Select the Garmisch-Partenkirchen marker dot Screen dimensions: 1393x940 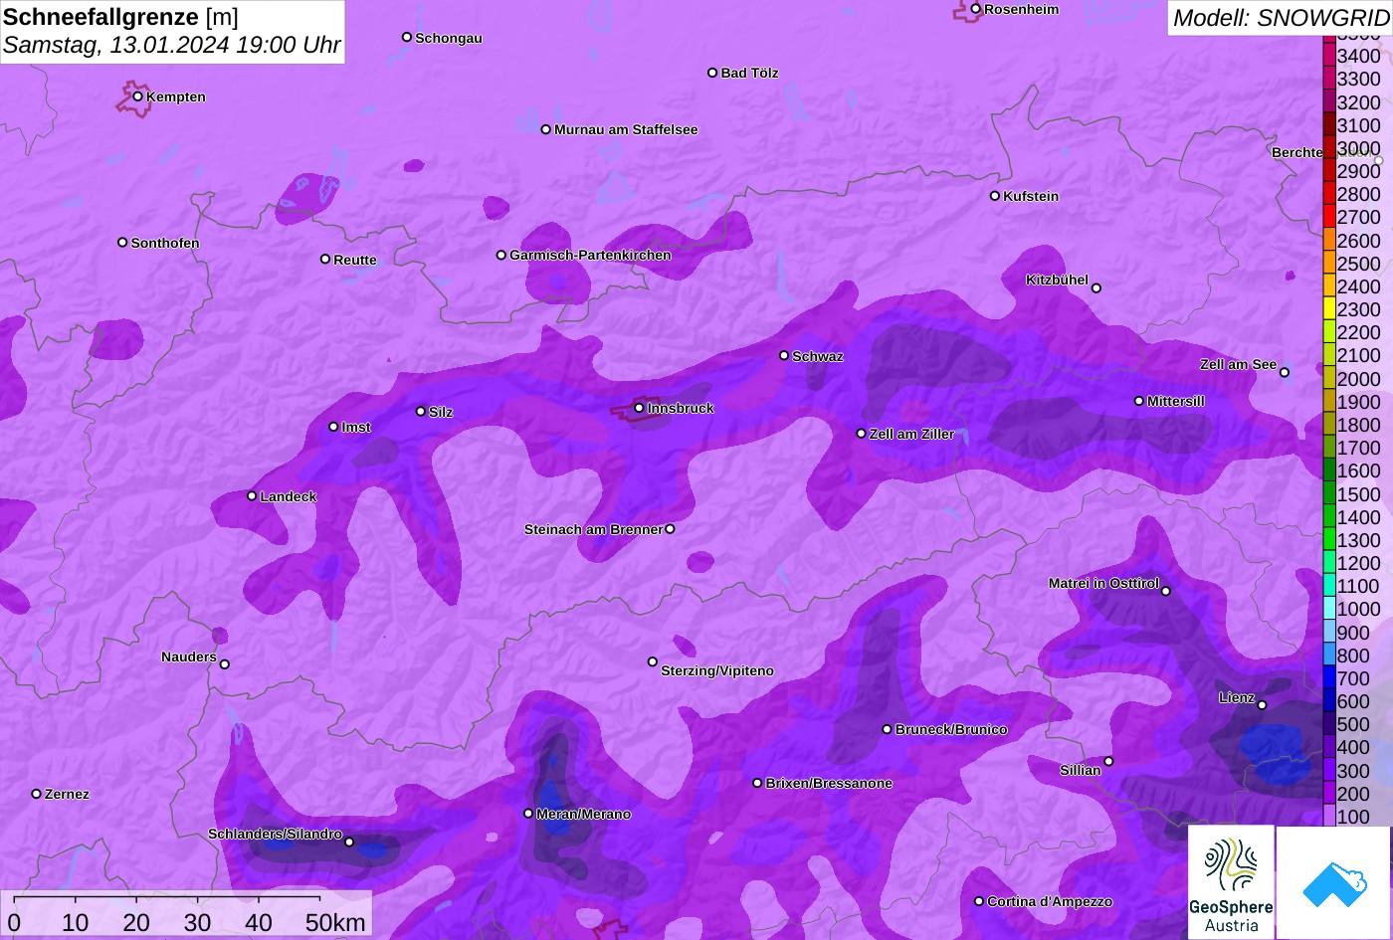(x=501, y=255)
